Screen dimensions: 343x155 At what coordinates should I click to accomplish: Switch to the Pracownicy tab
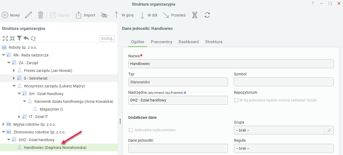[162, 42]
